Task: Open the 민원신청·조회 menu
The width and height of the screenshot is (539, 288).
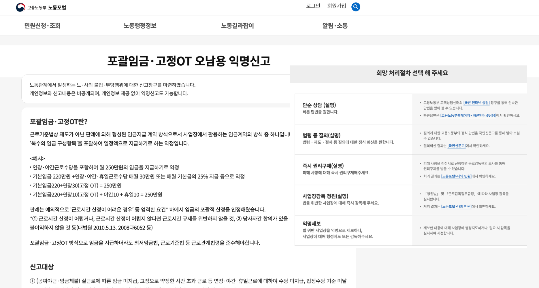Action: 42,26
